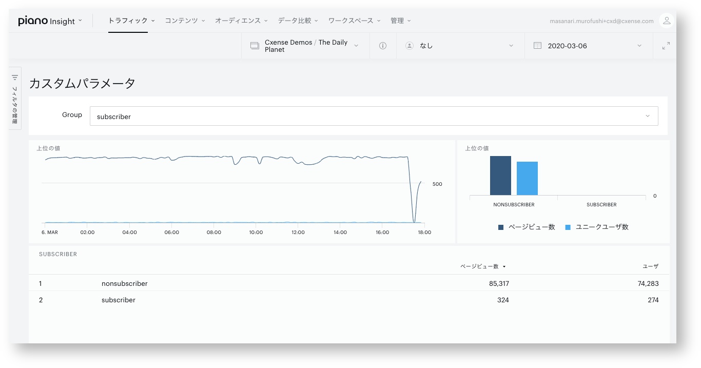Click the site window icon beside Cxense Demos
Viewport: 701px width, 368px height.
255,46
